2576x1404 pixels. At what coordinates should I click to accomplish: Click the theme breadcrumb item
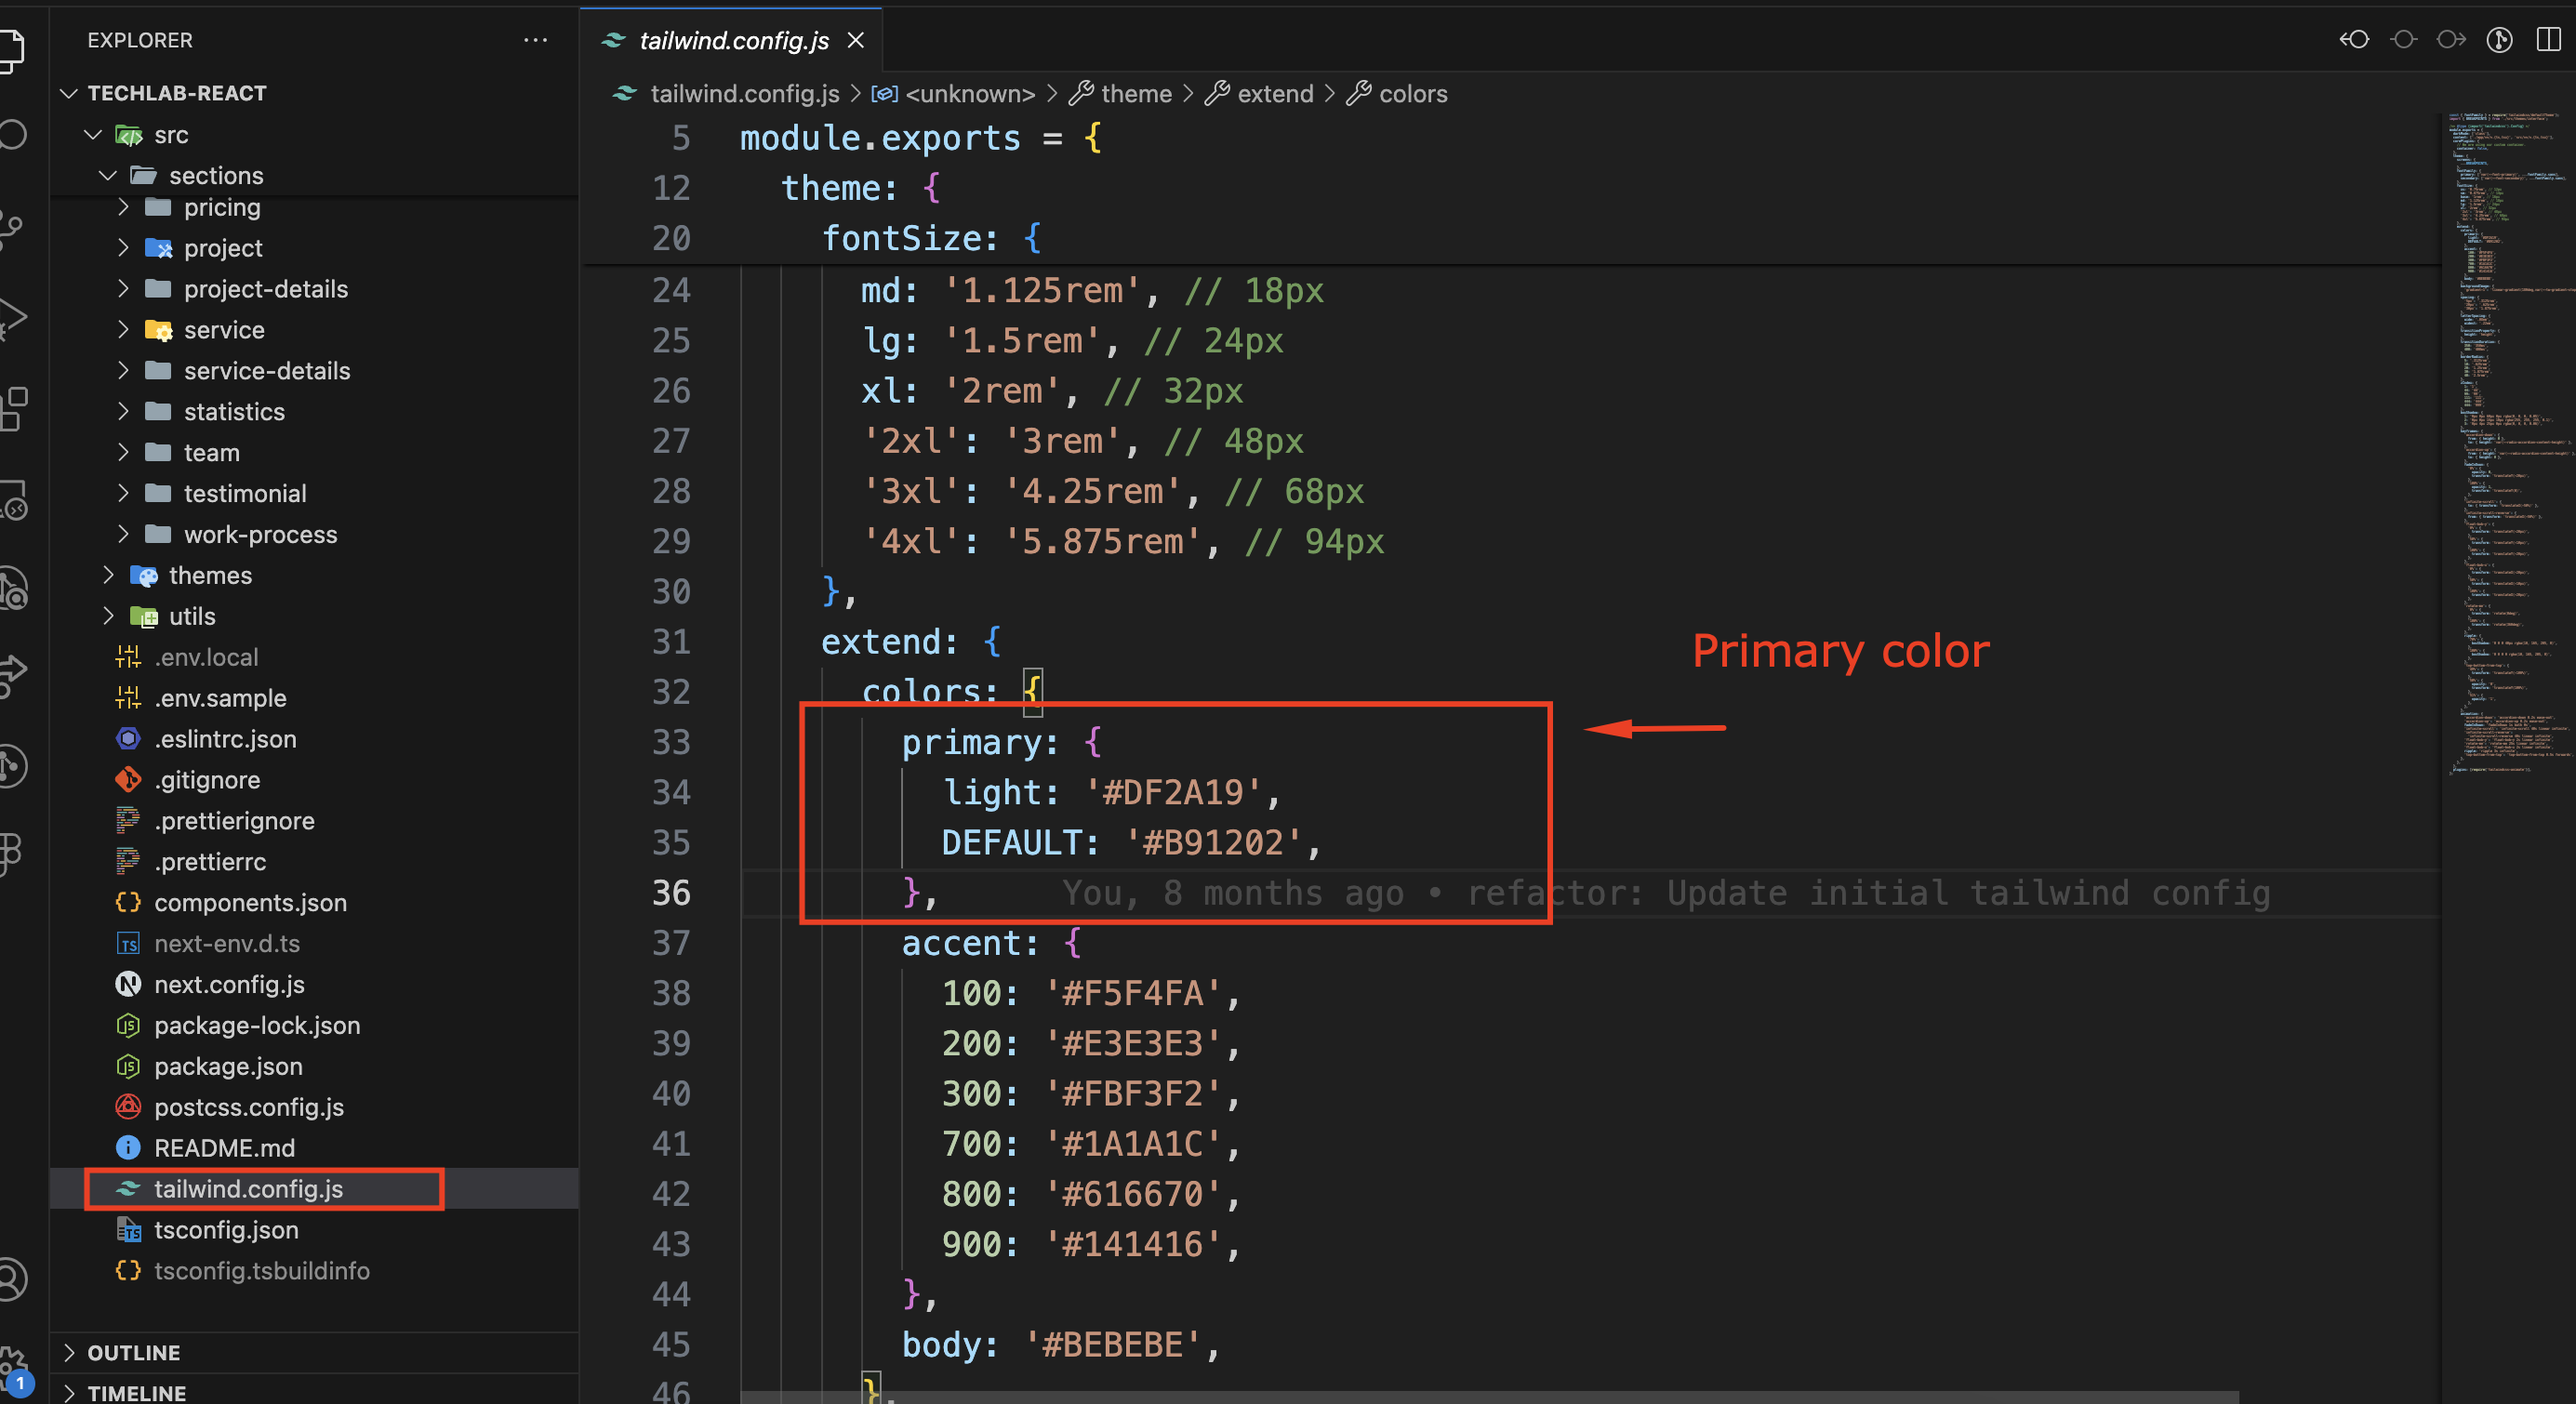click(1136, 94)
